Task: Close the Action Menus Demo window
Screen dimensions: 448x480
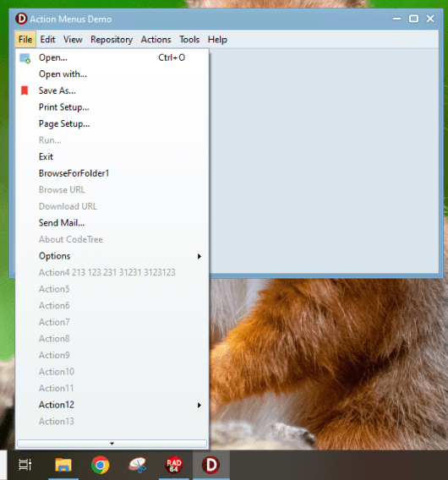Action: click(430, 19)
